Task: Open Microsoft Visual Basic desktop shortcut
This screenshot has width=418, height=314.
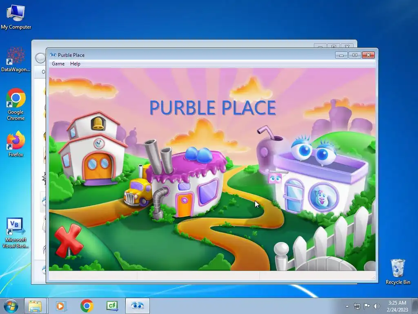Action: [16, 233]
